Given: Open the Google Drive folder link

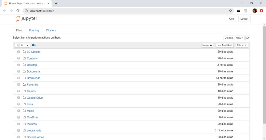Looking at the screenshot, I should [35, 98].
